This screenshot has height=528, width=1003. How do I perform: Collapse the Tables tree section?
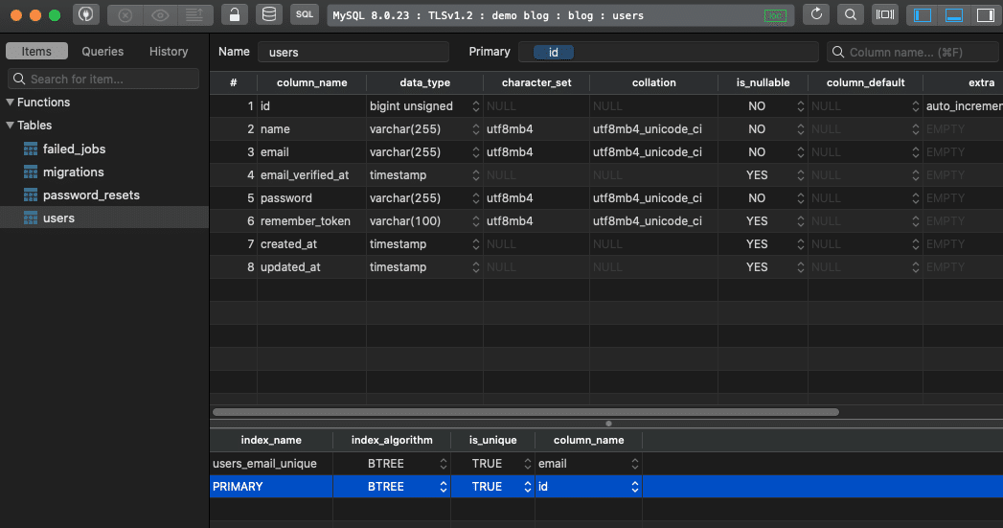click(10, 126)
